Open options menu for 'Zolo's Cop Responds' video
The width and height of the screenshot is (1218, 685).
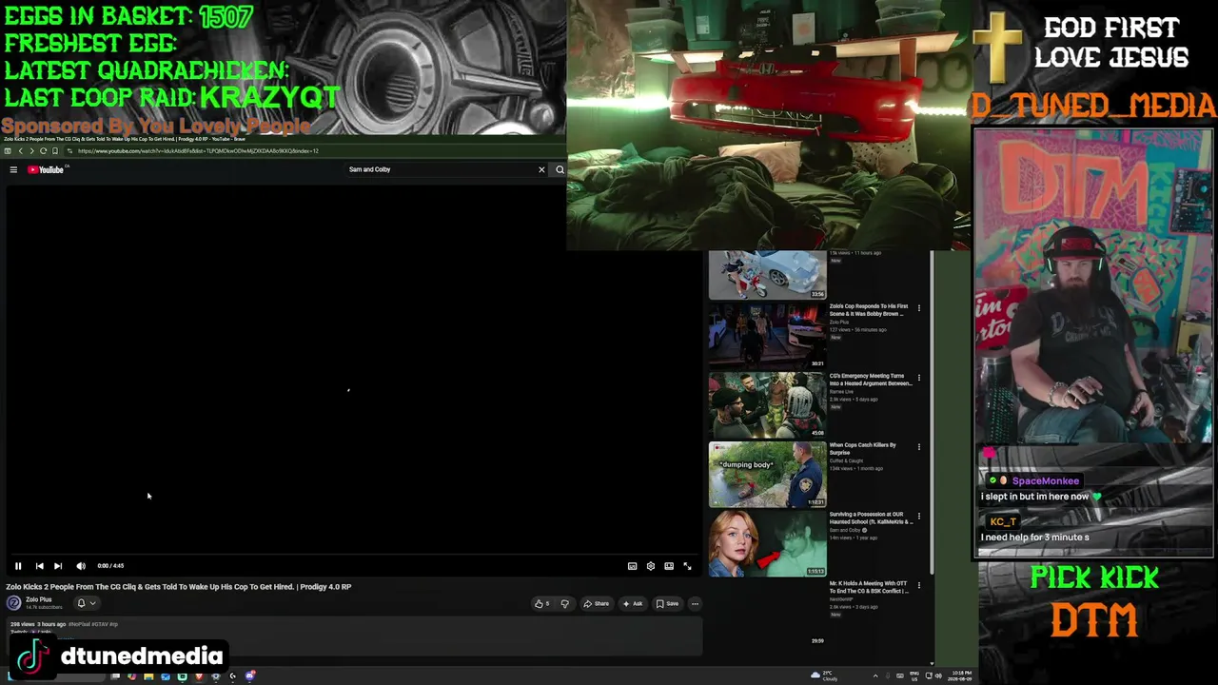point(919,308)
